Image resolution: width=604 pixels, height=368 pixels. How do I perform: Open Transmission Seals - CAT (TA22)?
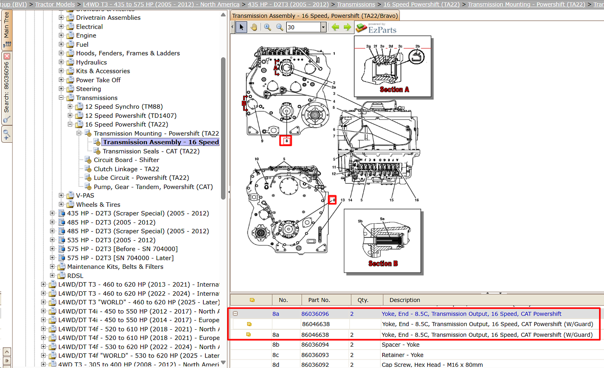click(x=151, y=151)
